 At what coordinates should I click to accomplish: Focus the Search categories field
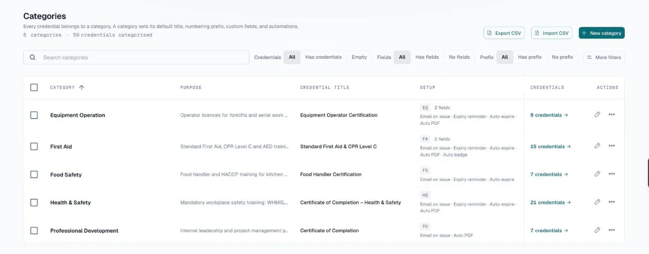pyautogui.click(x=136, y=57)
